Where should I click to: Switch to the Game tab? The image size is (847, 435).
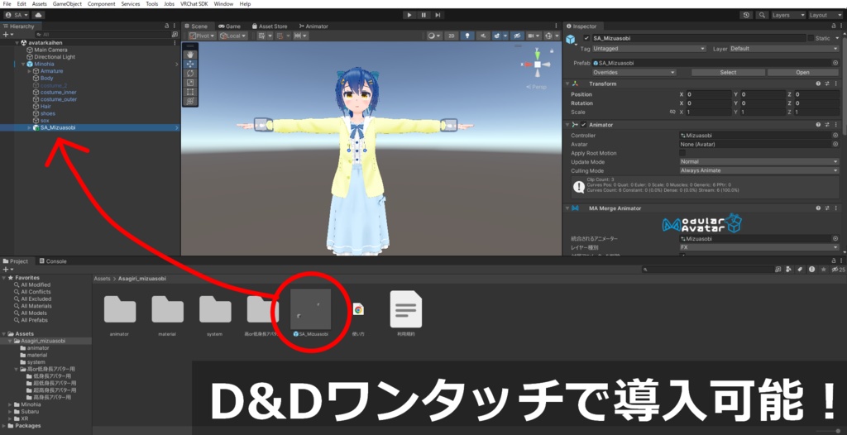[x=230, y=26]
